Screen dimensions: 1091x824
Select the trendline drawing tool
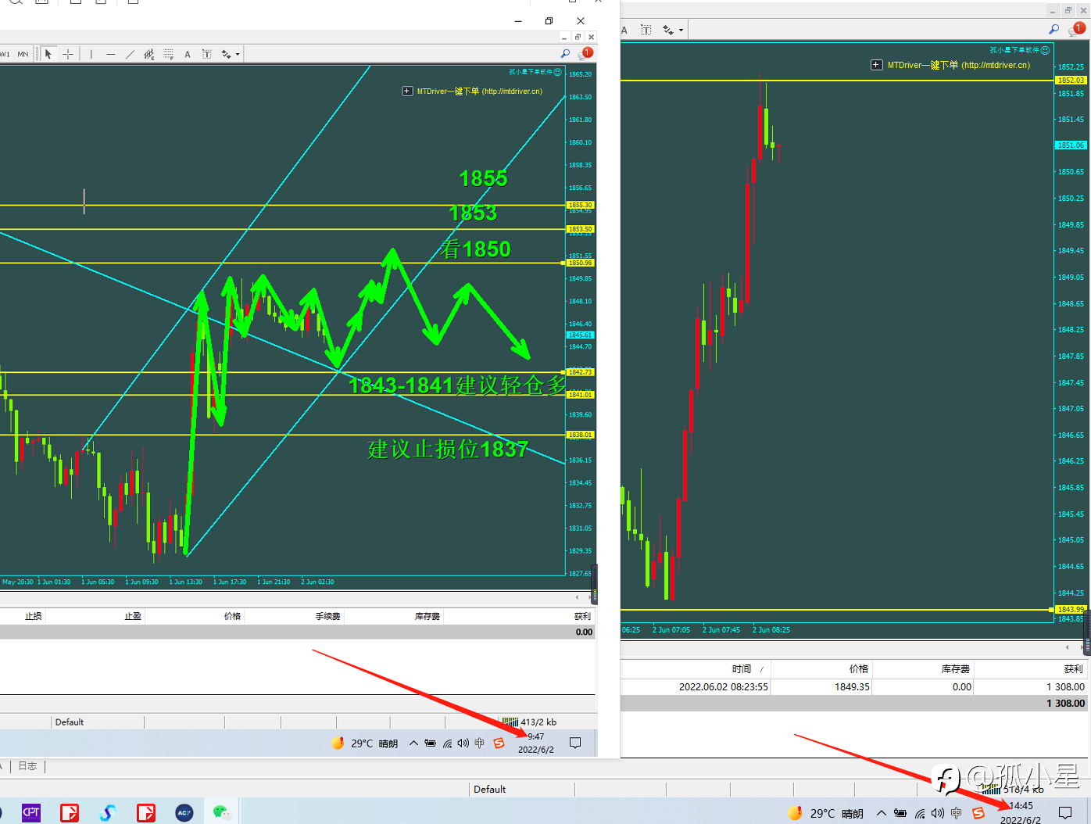130,54
